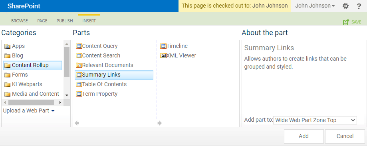Click the checked out to John Johnson notice
Viewport: 367px width, 146px height.
[234, 6]
